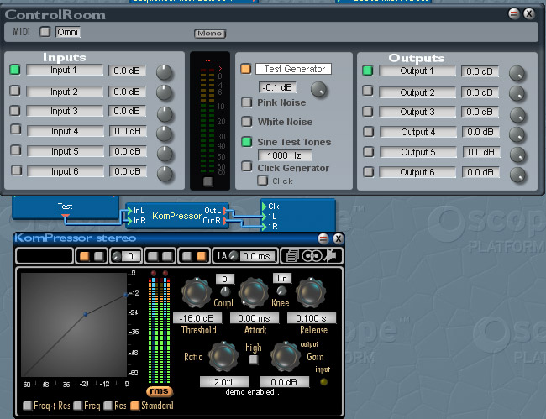Click the output Gain knob
This screenshot has height=419, width=546.
(x=286, y=356)
